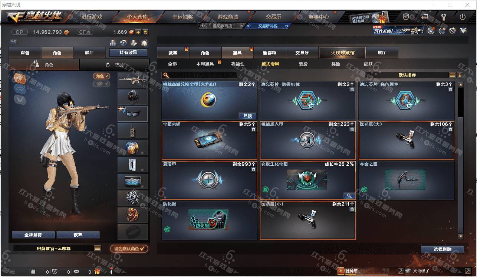Click the item search input field
Image resolution: width=477 pixels, height=277 pixels.
tap(199, 75)
